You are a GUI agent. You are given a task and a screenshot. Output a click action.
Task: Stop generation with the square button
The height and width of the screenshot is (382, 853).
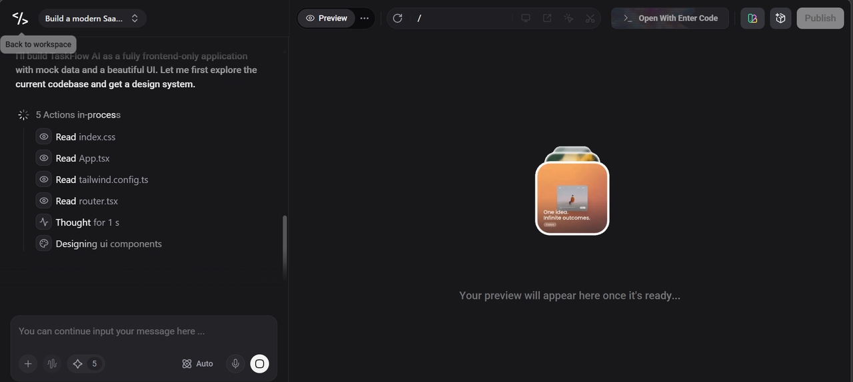click(260, 363)
